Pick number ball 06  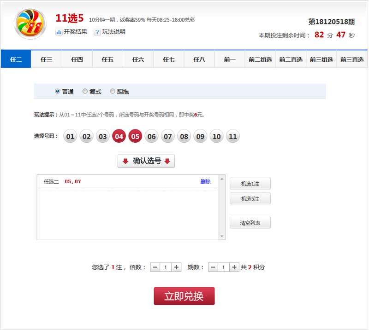coord(151,136)
